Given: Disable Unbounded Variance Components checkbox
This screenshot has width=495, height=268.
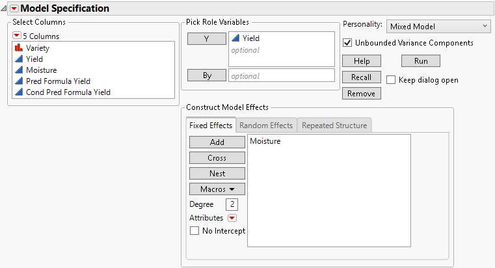Looking at the screenshot, I should point(347,43).
